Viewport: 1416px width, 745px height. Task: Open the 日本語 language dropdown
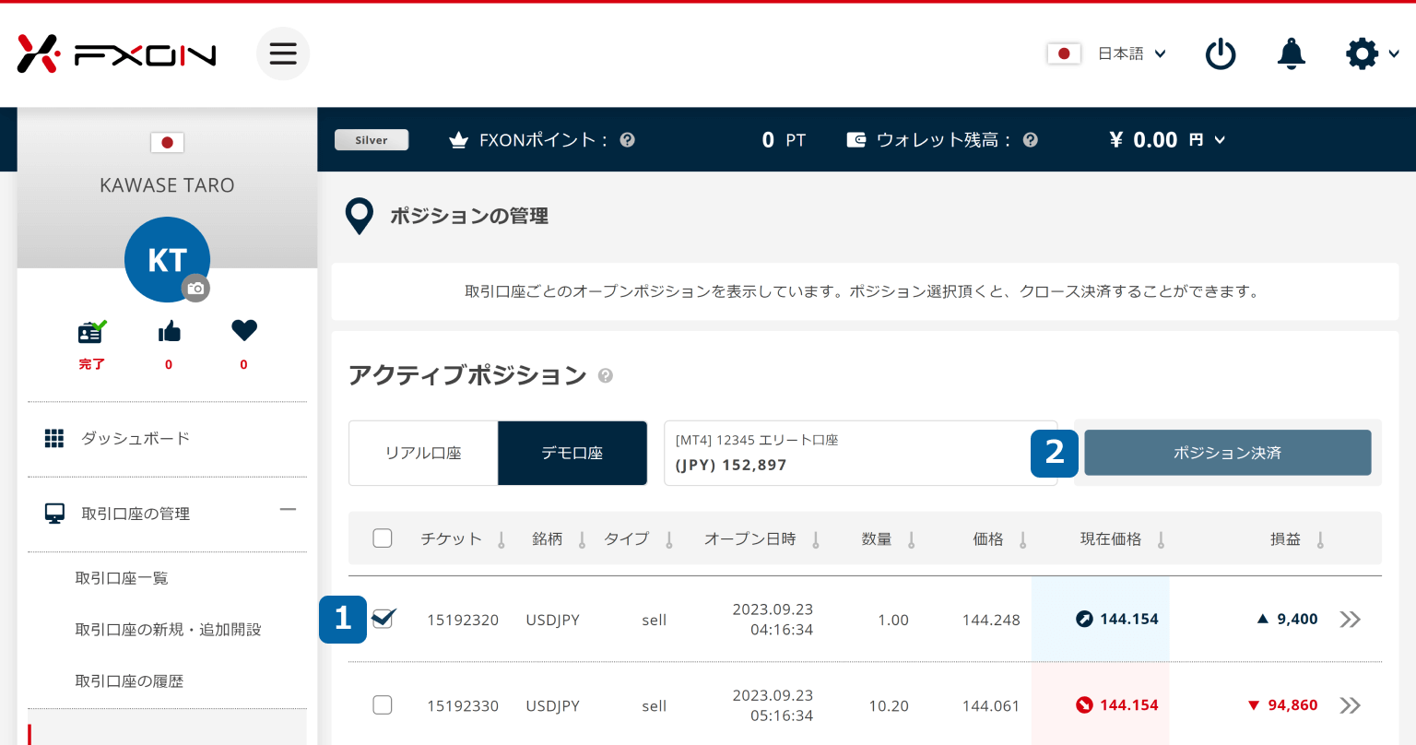[1131, 54]
